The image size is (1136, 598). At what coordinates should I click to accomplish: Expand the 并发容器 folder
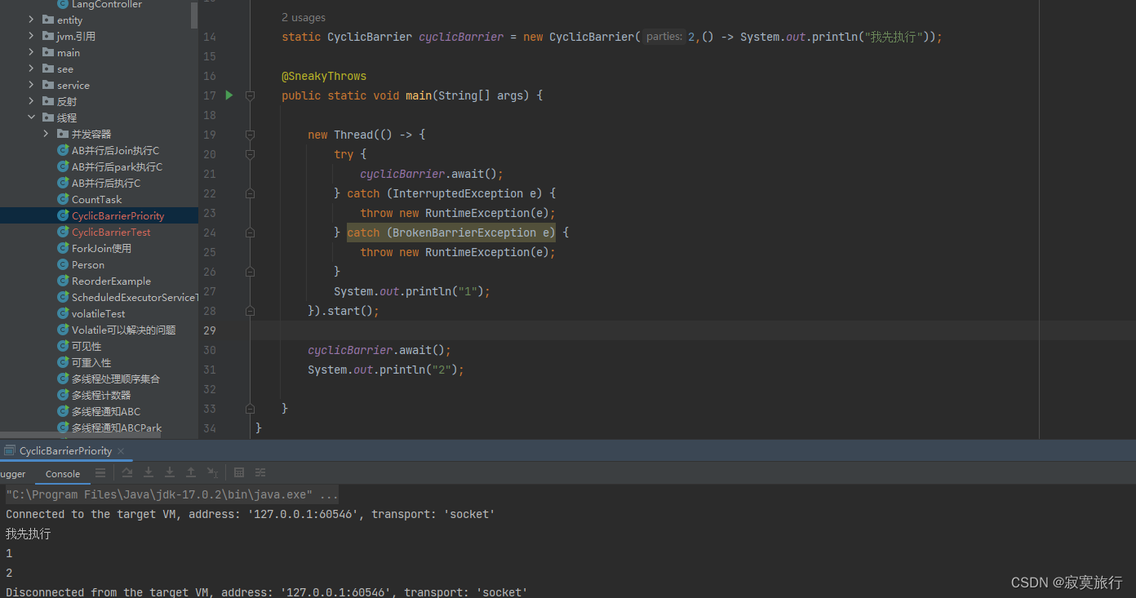click(46, 134)
